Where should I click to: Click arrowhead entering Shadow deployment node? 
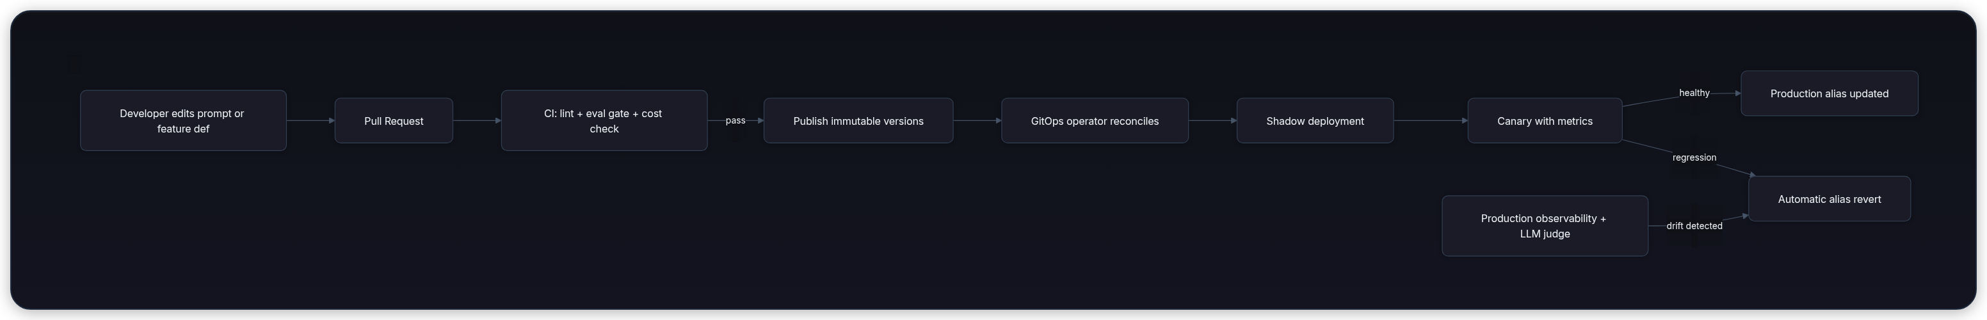click(1234, 120)
